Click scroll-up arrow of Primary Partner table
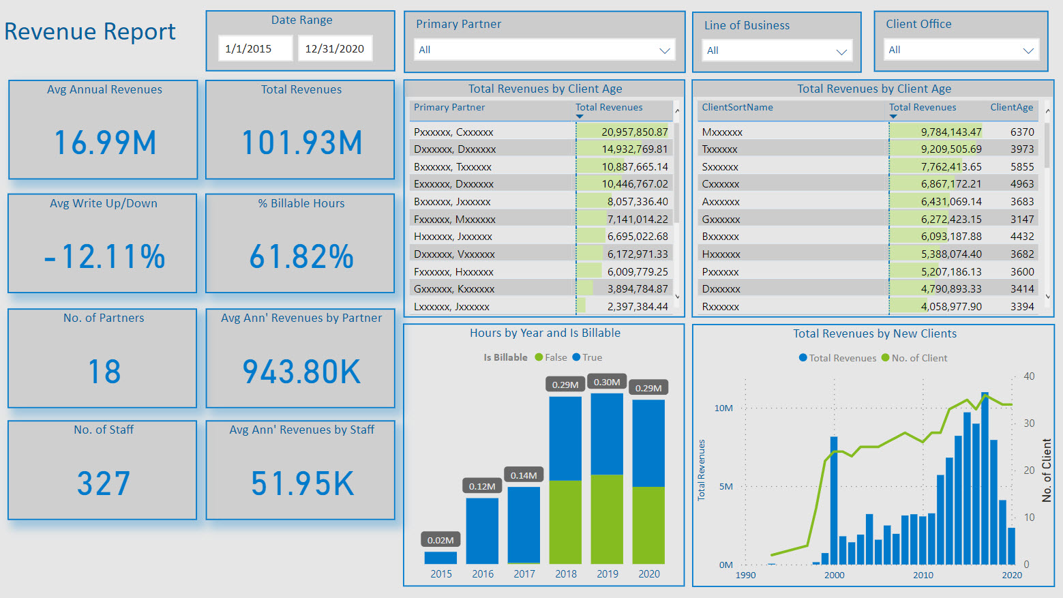This screenshot has height=598, width=1063. pyautogui.click(x=677, y=110)
